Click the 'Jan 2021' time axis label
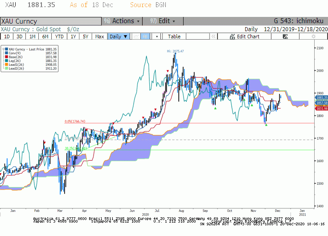Viewport: 328px width, 236px height. click(x=302, y=212)
